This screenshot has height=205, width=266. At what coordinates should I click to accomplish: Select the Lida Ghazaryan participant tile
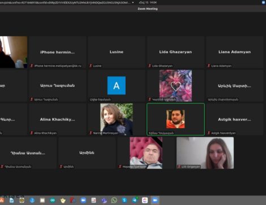click(x=175, y=52)
